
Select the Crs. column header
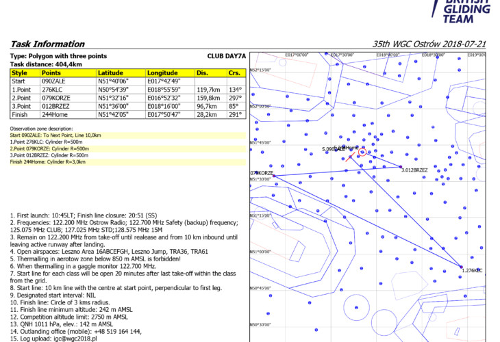(234, 72)
